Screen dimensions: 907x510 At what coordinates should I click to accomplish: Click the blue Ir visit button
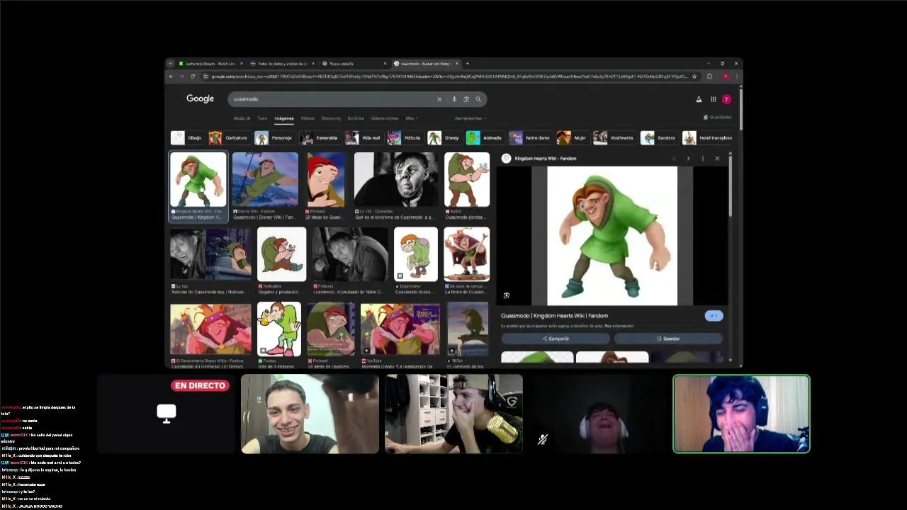714,316
